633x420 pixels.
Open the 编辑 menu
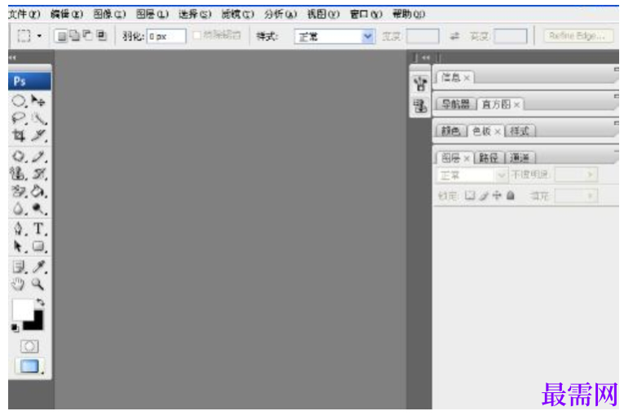pos(67,14)
